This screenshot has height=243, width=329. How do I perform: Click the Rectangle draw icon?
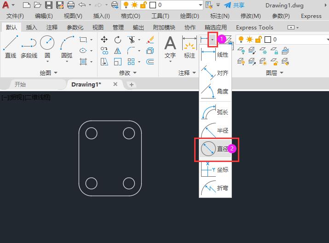pos(83,40)
